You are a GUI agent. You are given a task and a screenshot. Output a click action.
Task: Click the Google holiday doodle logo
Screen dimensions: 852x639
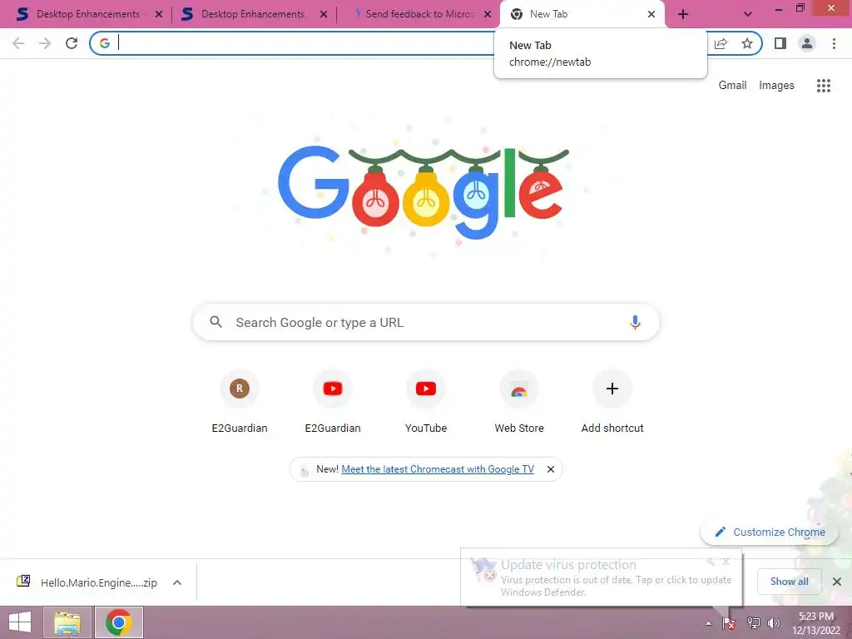point(424,193)
